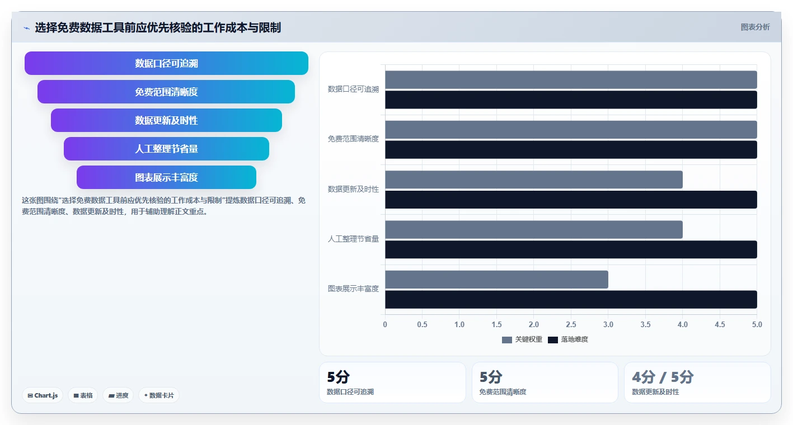
Task: Click 落地难度 bar for 免费范围清晰度
Action: 571,149
